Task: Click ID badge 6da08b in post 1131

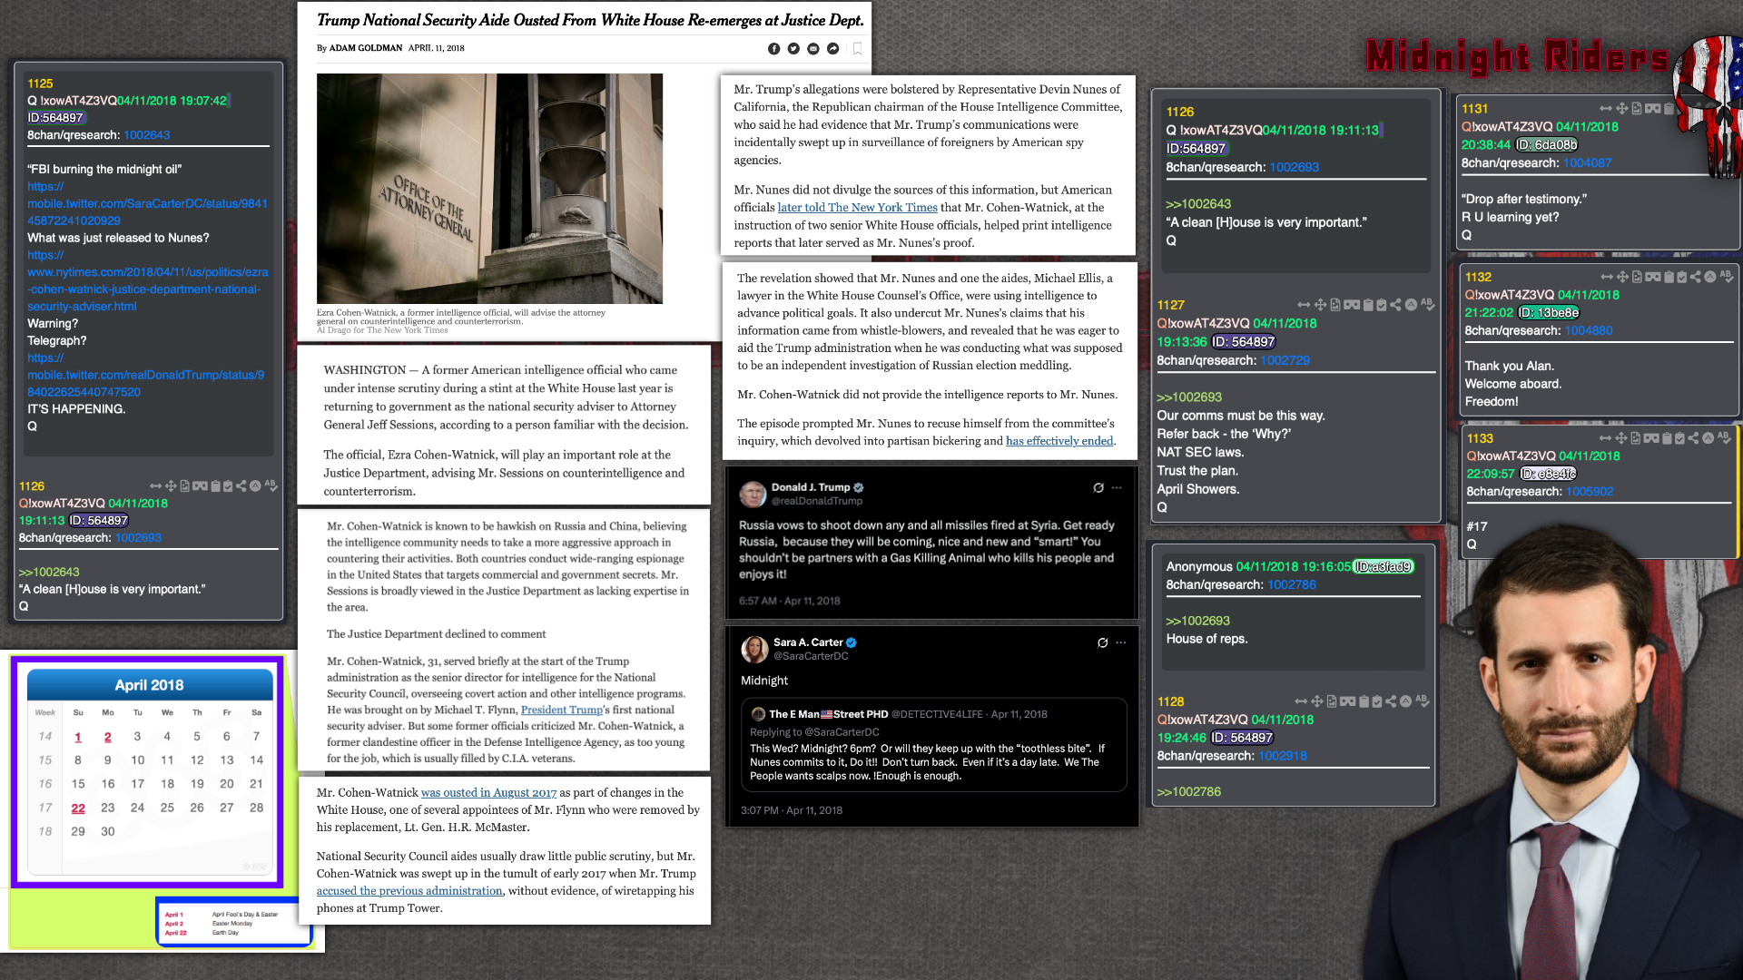Action: (1547, 145)
